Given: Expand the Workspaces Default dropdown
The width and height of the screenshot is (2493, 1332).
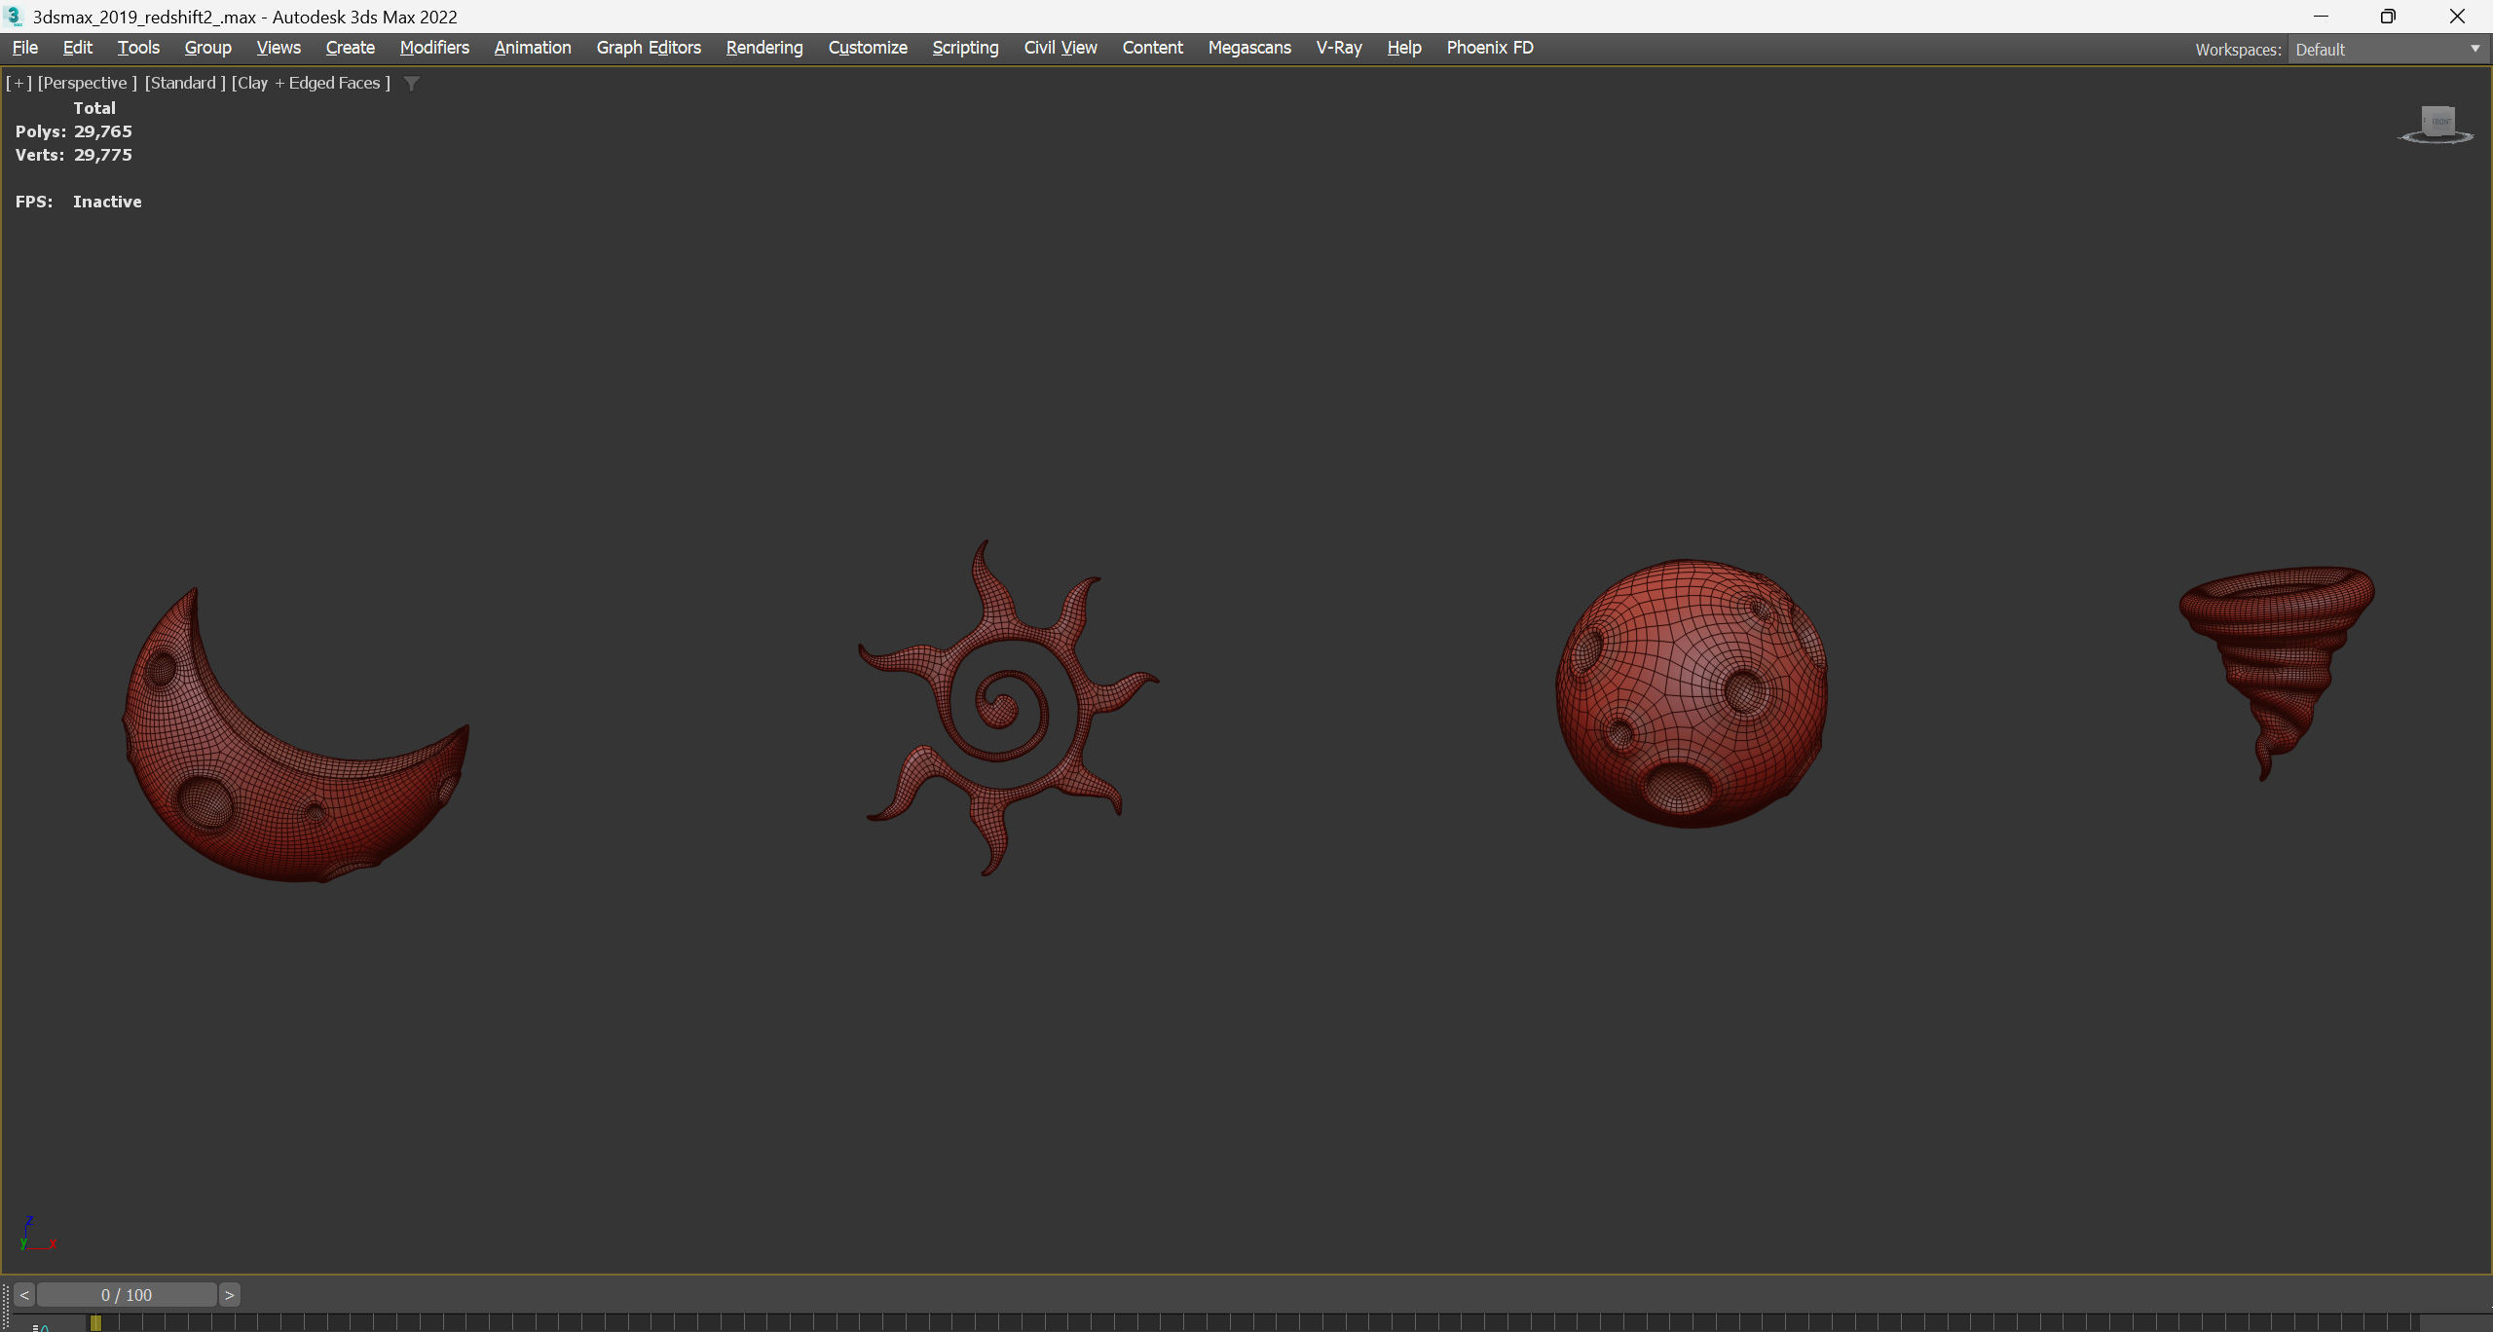Looking at the screenshot, I should pos(2474,50).
